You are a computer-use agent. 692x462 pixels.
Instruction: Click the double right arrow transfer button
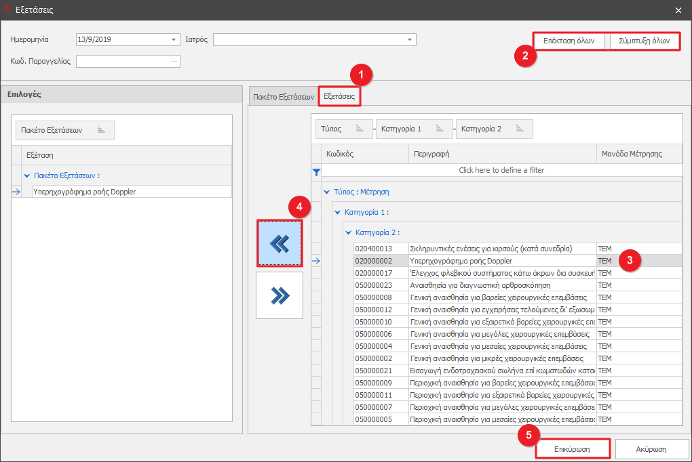(280, 295)
